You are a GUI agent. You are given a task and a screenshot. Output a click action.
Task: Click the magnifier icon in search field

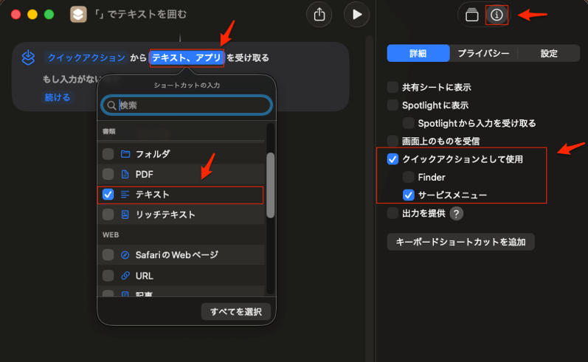(x=111, y=105)
